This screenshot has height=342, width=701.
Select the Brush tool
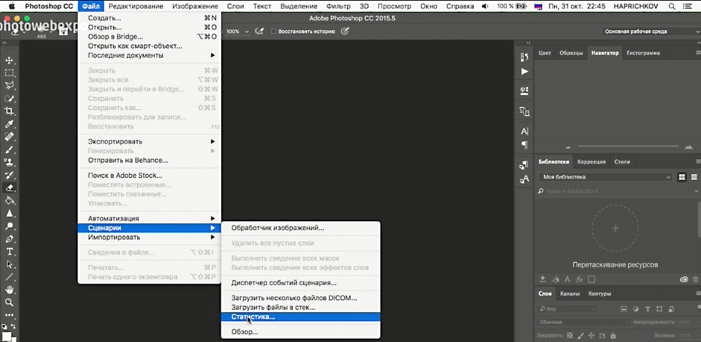point(9,149)
